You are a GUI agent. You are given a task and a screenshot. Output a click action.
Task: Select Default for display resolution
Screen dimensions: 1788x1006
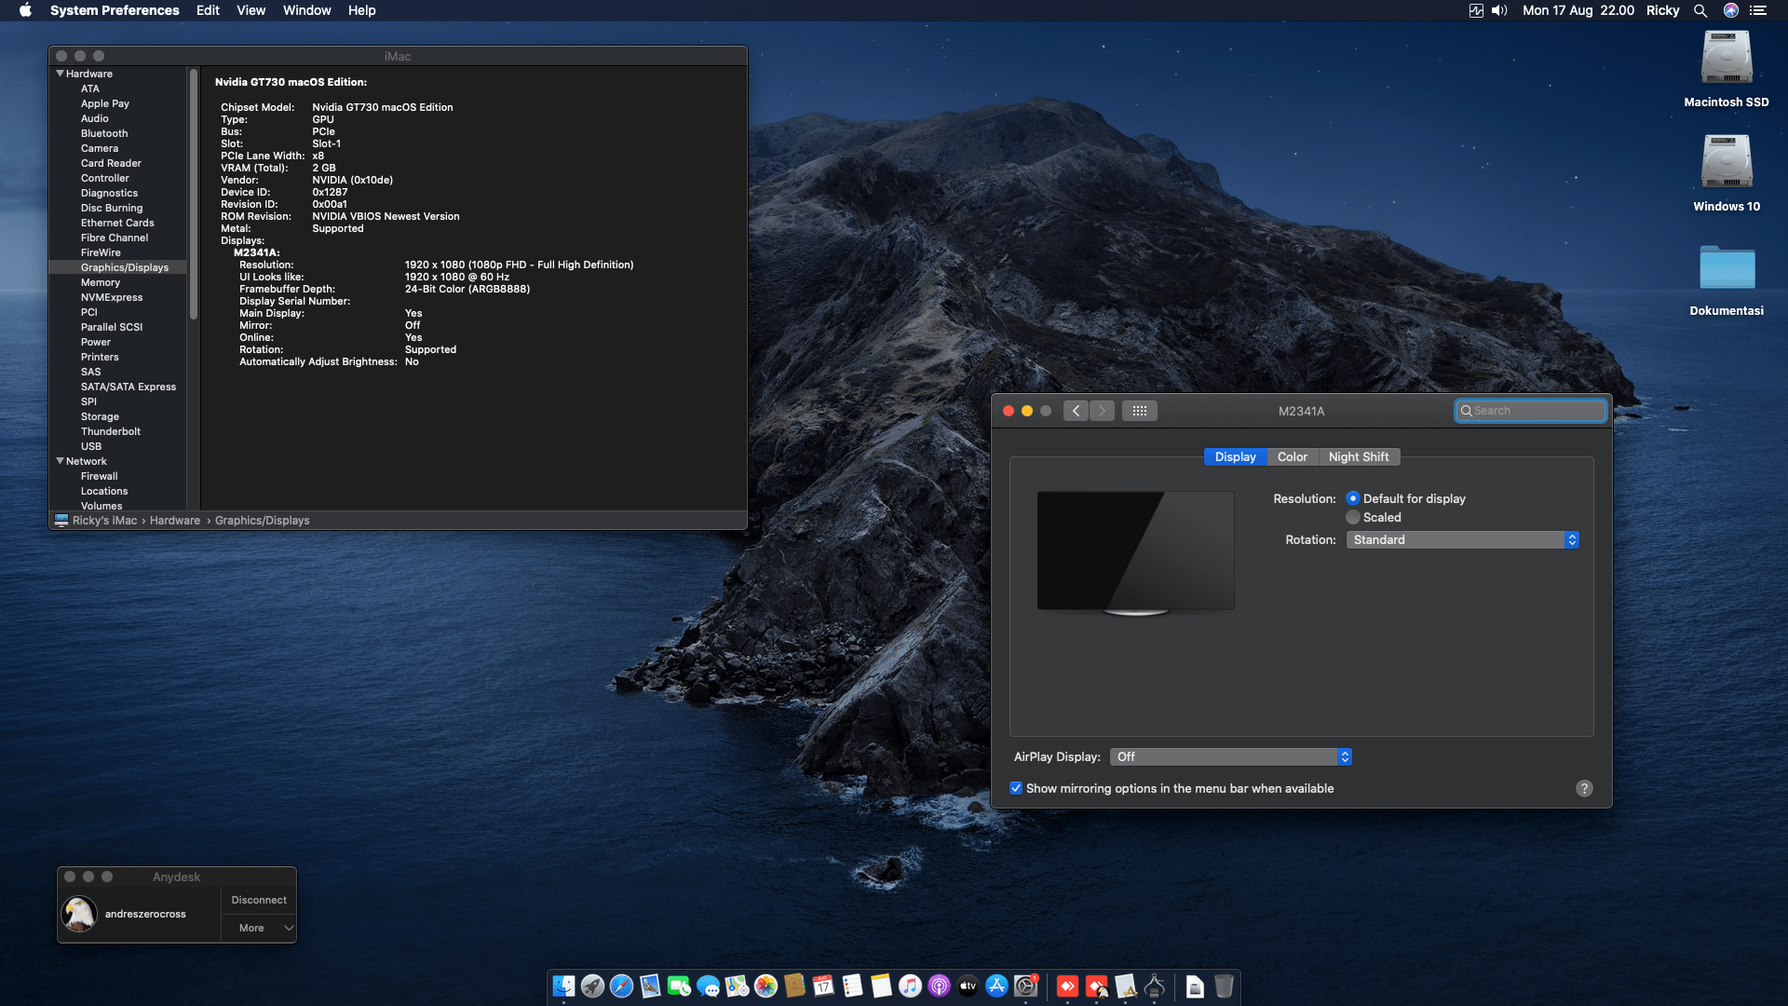click(x=1406, y=498)
